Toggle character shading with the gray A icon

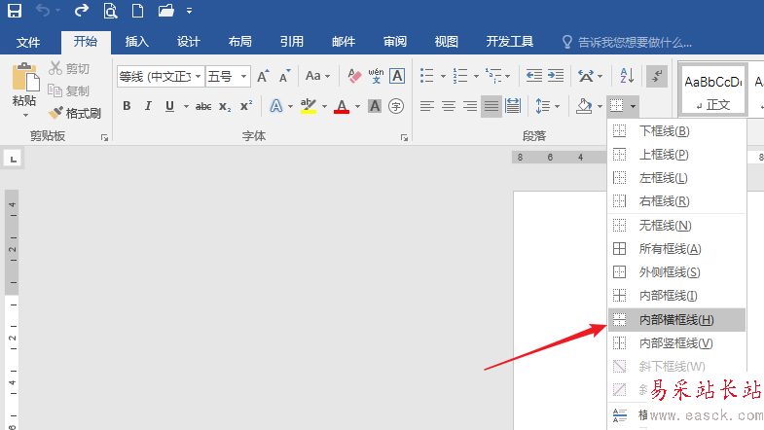tap(375, 106)
